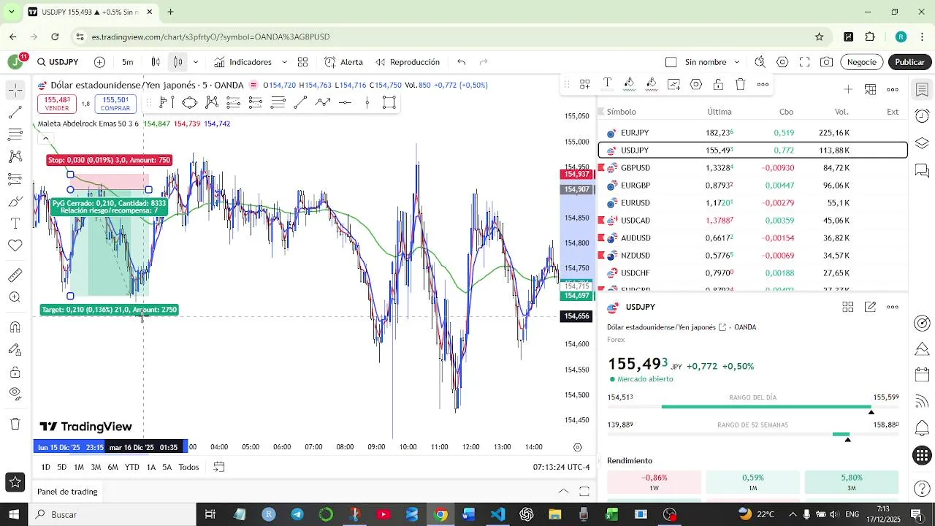Enter fullscreen mode
Viewport: 935px width, 526px height.
coord(804,62)
